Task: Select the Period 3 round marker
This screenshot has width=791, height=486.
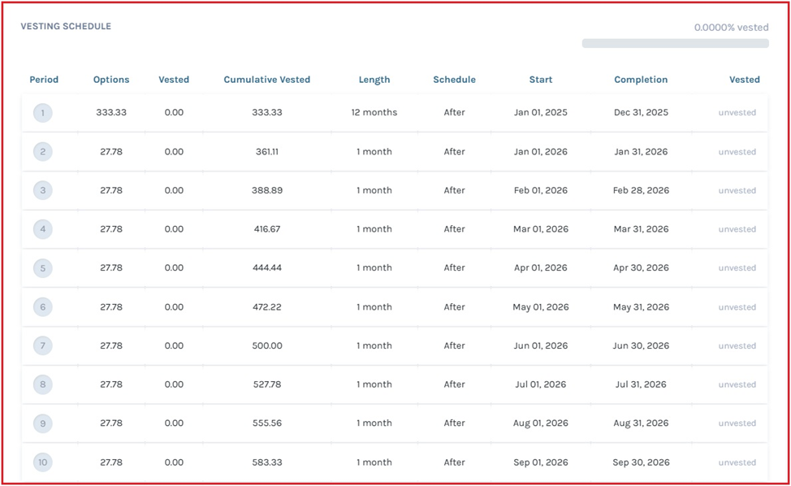Action: coord(42,190)
